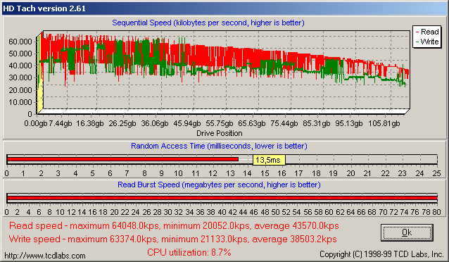Click the 75.44gb drive position label
The width and height of the screenshot is (449, 262).
pos(284,123)
